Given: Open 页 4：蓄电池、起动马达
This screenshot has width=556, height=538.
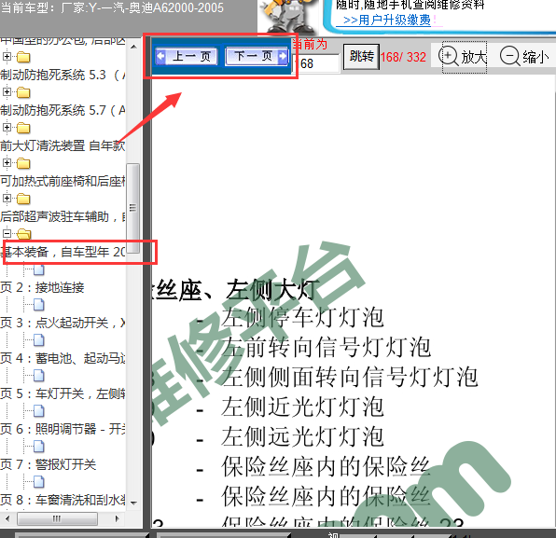Looking at the screenshot, I should coord(63,358).
